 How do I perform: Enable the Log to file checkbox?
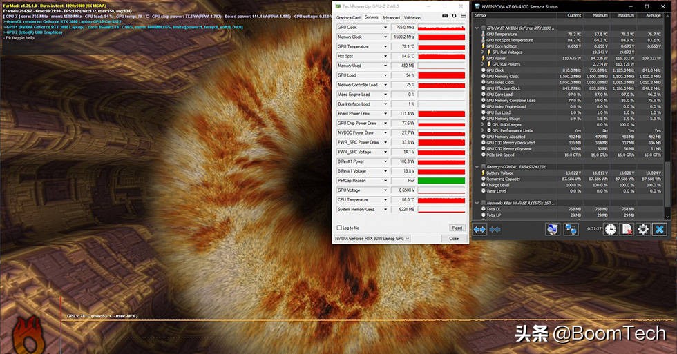pyautogui.click(x=339, y=228)
